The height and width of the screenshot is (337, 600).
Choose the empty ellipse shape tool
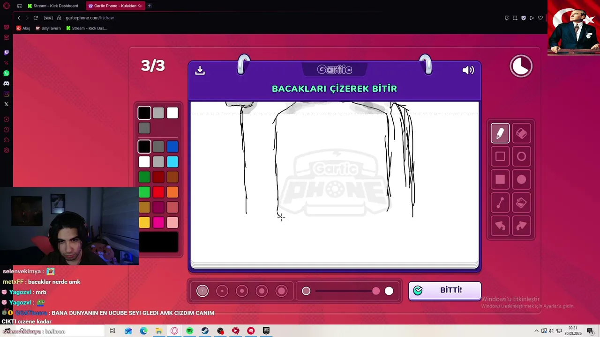coord(521,157)
